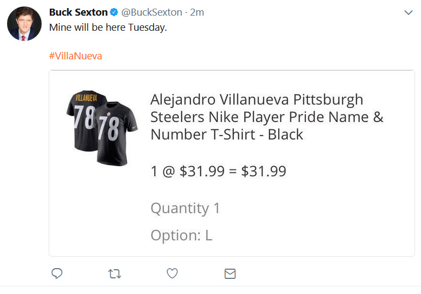This screenshot has width=421, height=294.
Task: Open the @BuckSexton handle link
Action: (152, 12)
